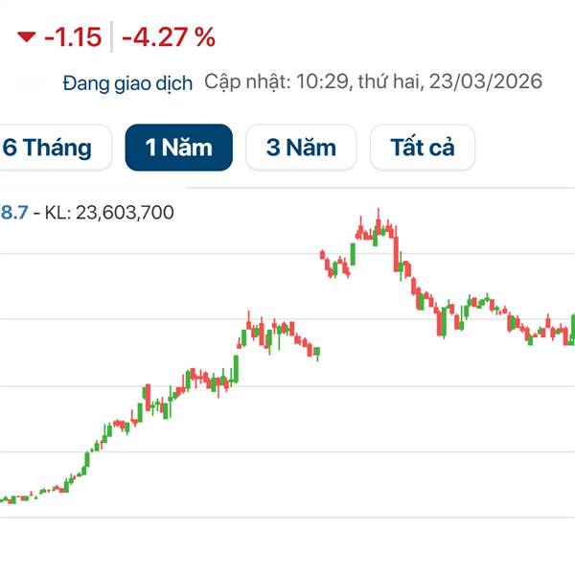Click the red down-triangle price change icon
Image resolution: width=575 pixels, height=575 pixels.
[x=26, y=37]
